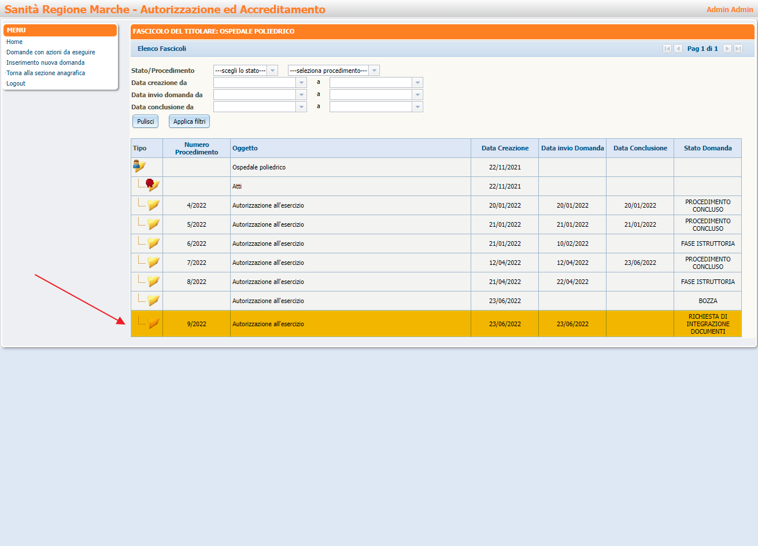Open the Atti folder icon with red seal

153,186
